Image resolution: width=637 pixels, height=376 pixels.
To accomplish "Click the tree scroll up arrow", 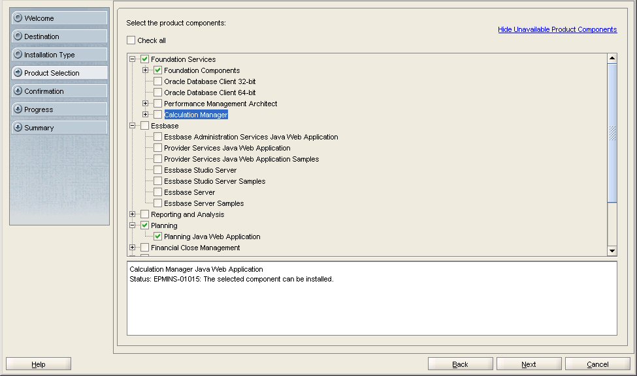I will [612, 59].
